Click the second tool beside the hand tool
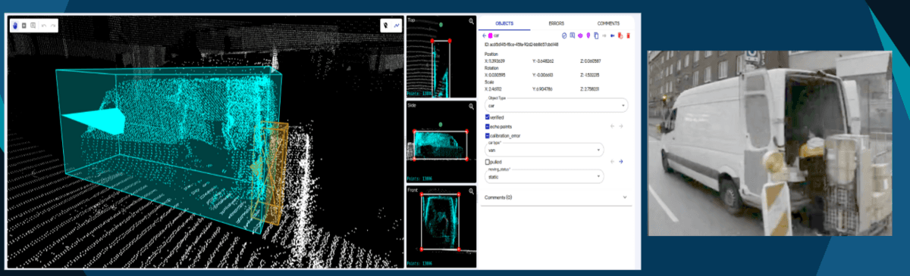Viewport: 910px width, 276px height. tap(24, 26)
